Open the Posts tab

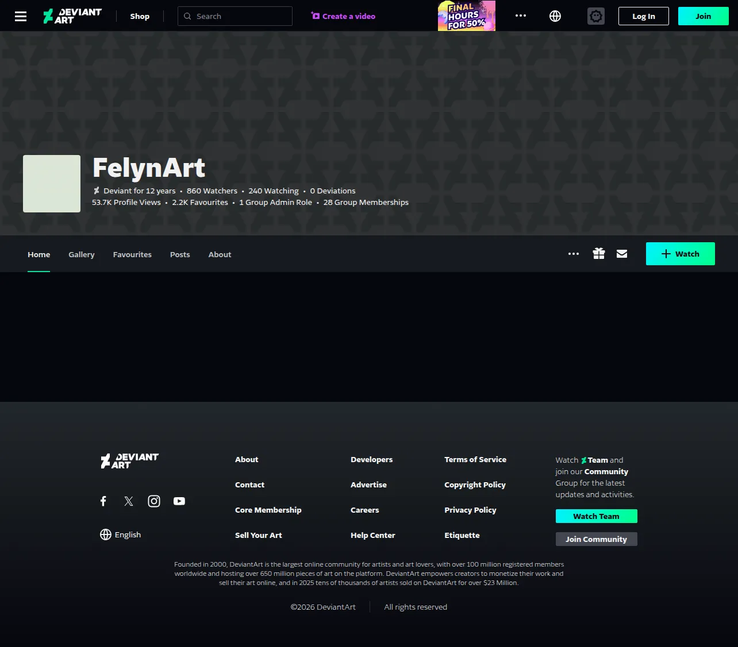[x=180, y=254]
